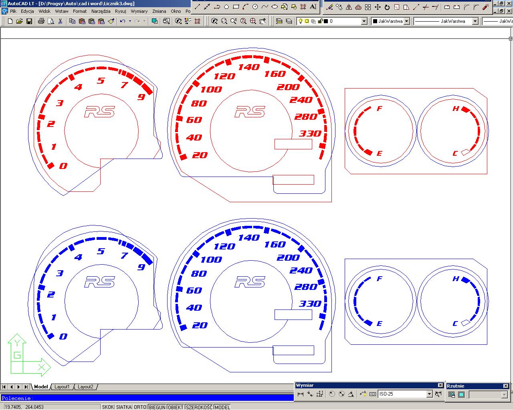Open the Widok menu
513x410 pixels.
44,11
